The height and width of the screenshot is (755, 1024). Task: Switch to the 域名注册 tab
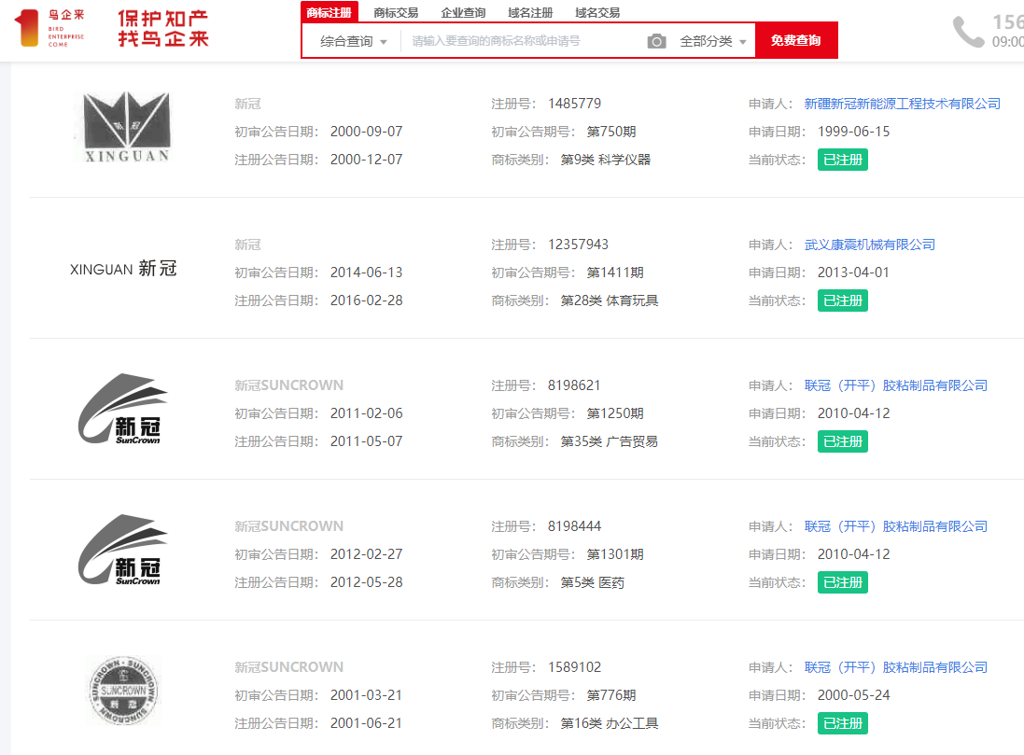click(x=530, y=12)
